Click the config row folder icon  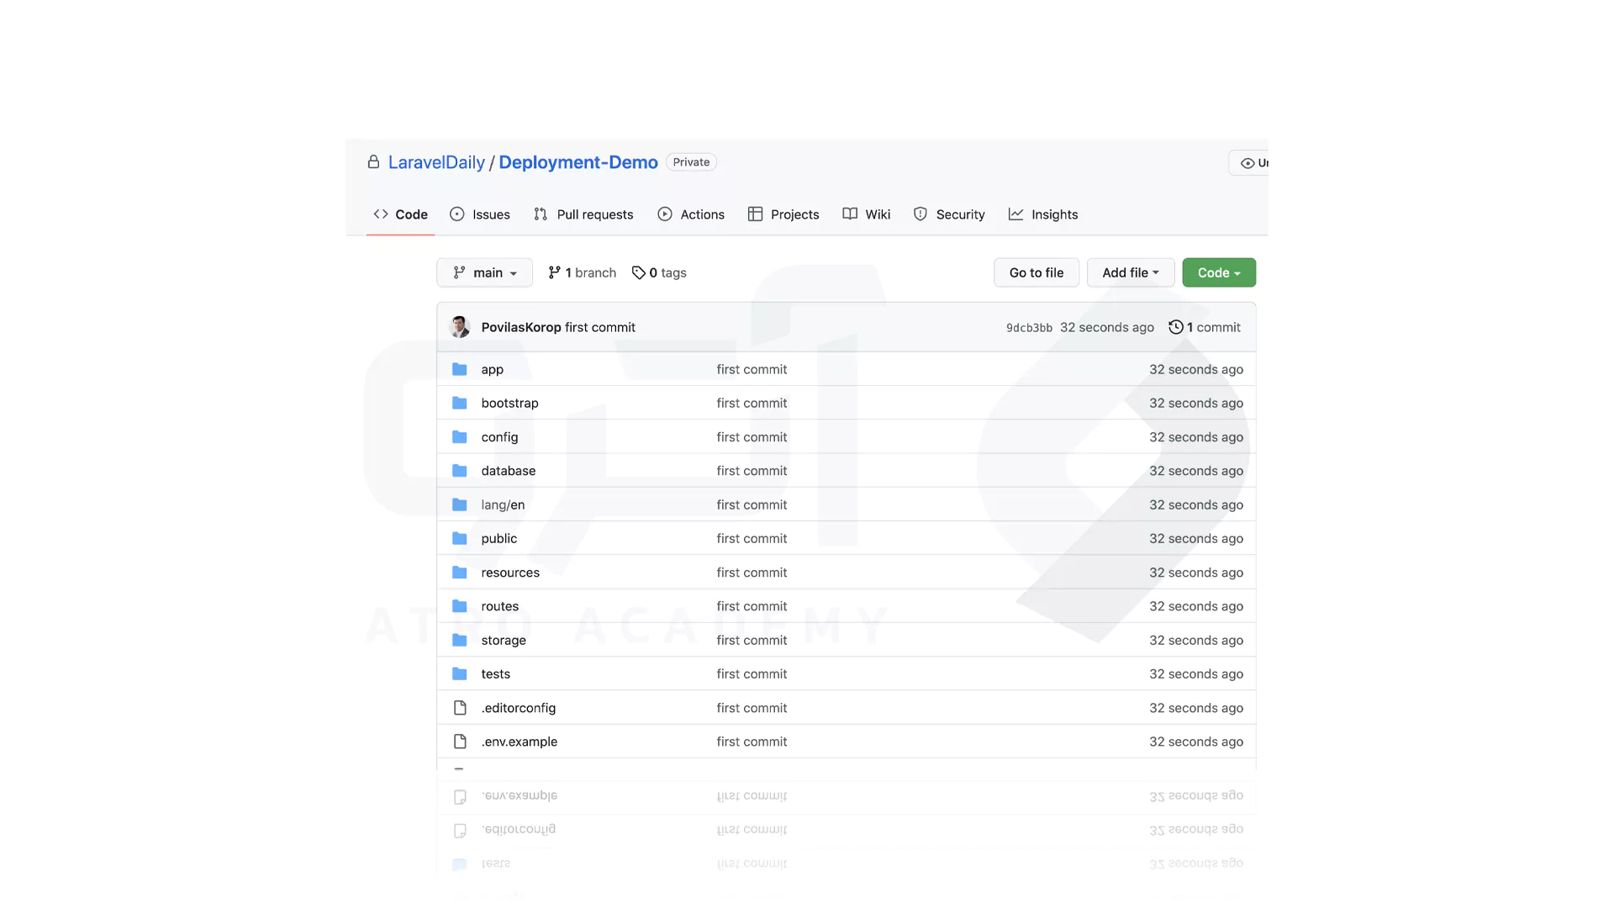coord(460,437)
